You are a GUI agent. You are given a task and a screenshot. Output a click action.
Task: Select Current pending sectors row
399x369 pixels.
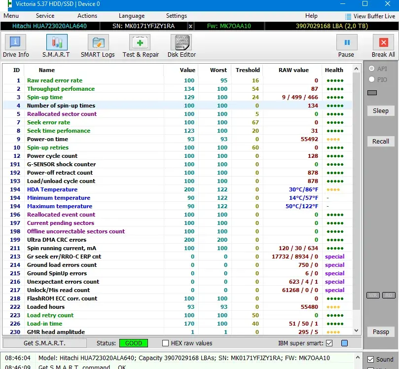click(178, 223)
